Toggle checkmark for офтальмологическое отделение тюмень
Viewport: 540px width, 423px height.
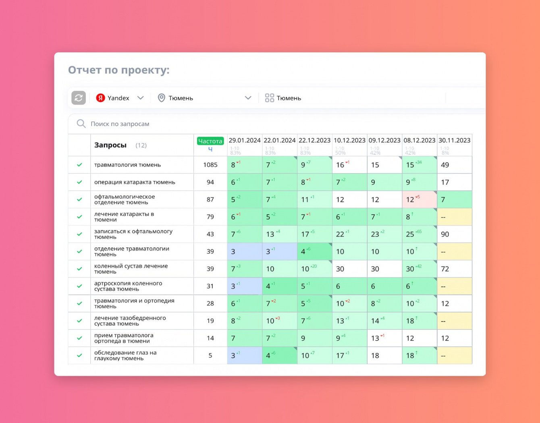[79, 199]
